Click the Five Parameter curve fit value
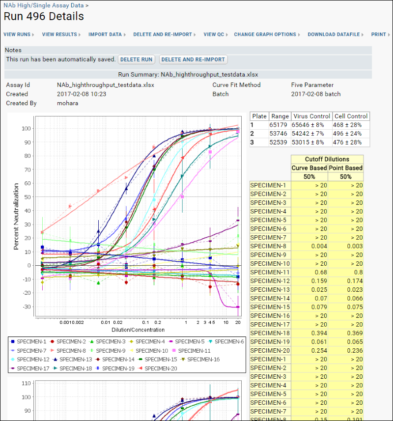Image resolution: width=393 pixels, height=421 pixels. (312, 85)
